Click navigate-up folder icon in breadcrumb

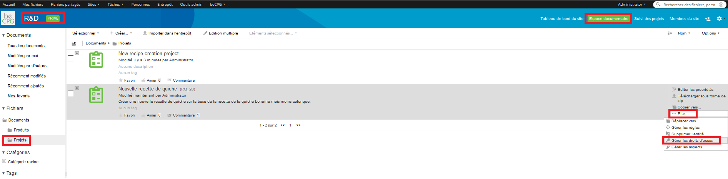[x=74, y=43]
